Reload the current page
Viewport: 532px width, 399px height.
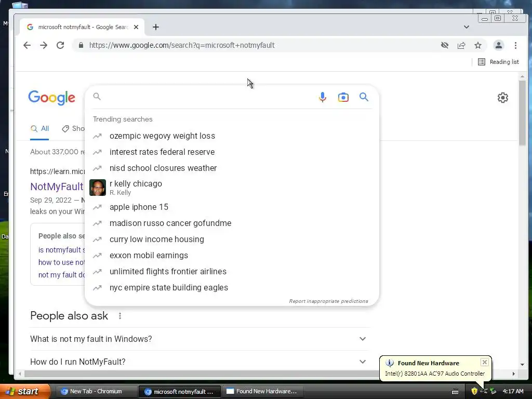tap(60, 45)
